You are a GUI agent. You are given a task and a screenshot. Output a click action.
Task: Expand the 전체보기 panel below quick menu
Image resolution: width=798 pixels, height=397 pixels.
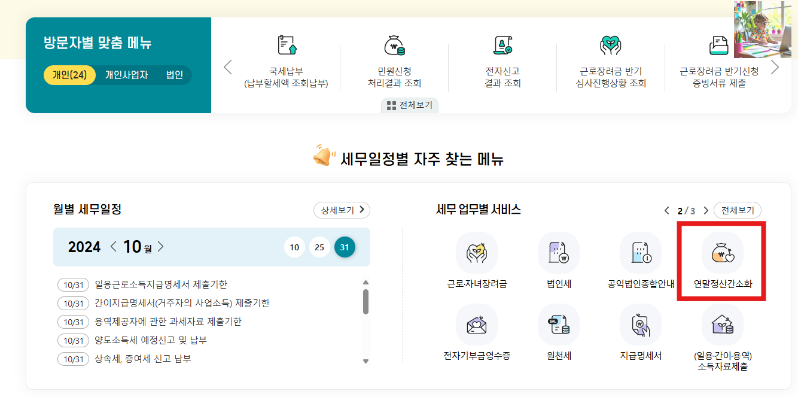pos(410,106)
